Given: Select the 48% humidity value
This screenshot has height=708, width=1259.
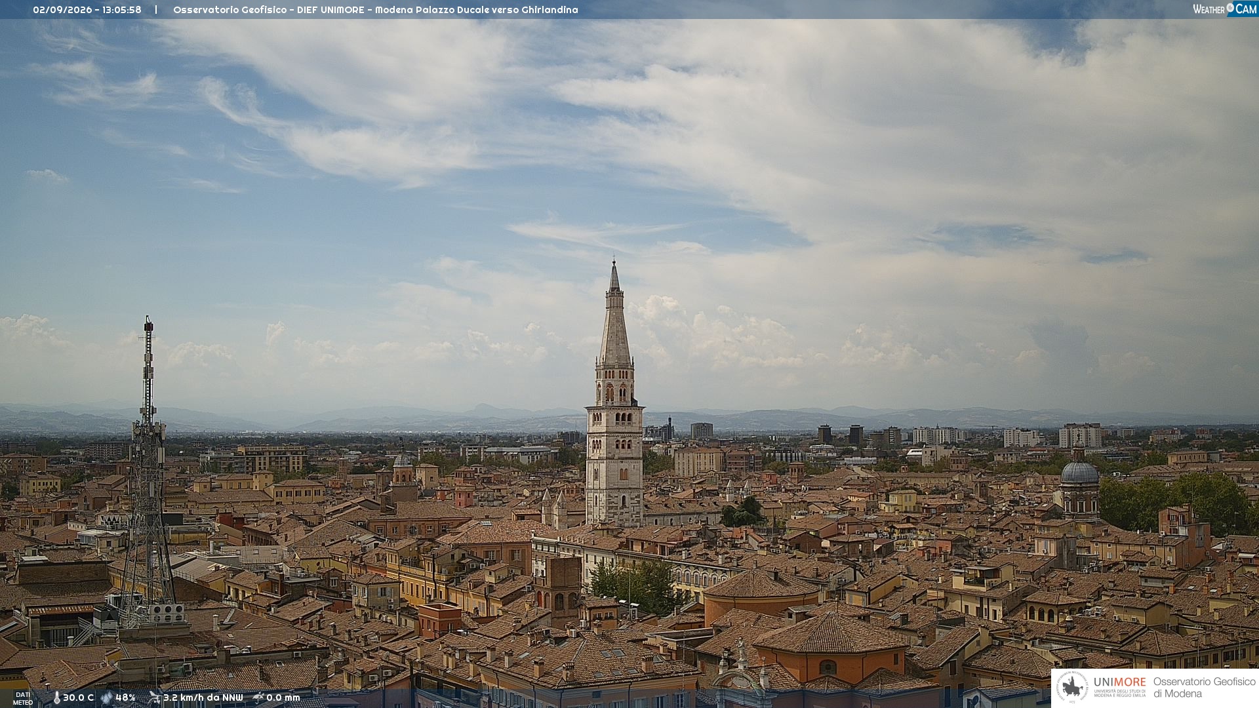Looking at the screenshot, I should pos(125,698).
